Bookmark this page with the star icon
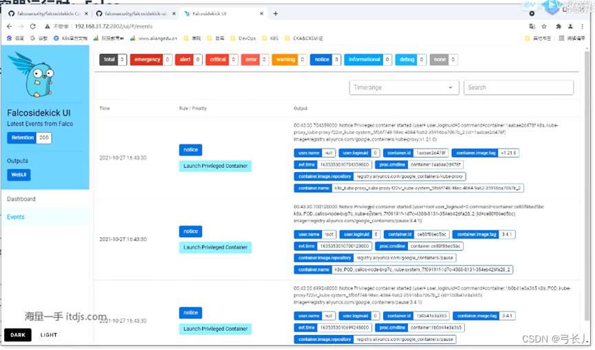The height and width of the screenshot is (350, 595). point(544,27)
